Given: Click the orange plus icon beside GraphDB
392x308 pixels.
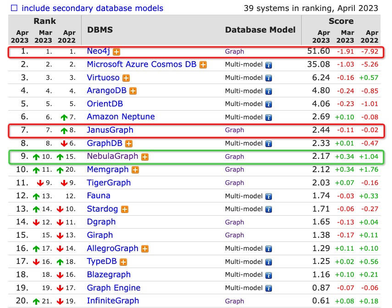Looking at the screenshot, I should coord(129,144).
